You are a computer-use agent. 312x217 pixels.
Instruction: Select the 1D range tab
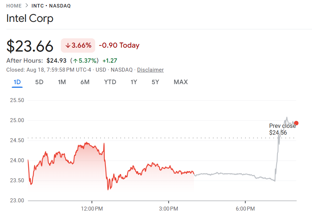coord(17,82)
